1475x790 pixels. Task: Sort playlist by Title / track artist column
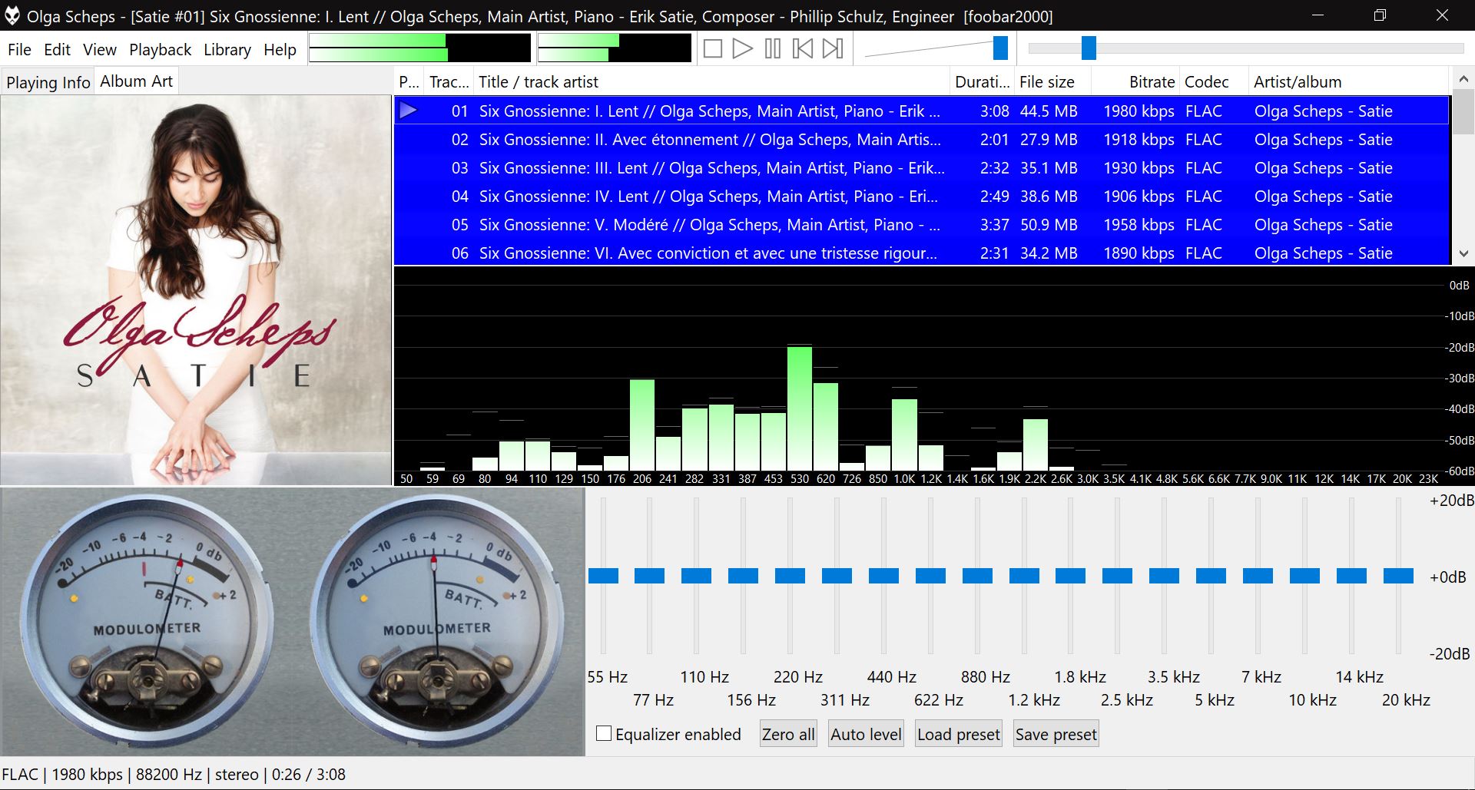tap(711, 82)
